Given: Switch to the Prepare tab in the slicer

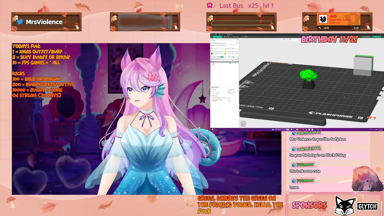Looking at the screenshot, I should [x=217, y=37].
